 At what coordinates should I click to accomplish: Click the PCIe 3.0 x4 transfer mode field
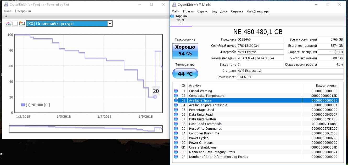260,58
